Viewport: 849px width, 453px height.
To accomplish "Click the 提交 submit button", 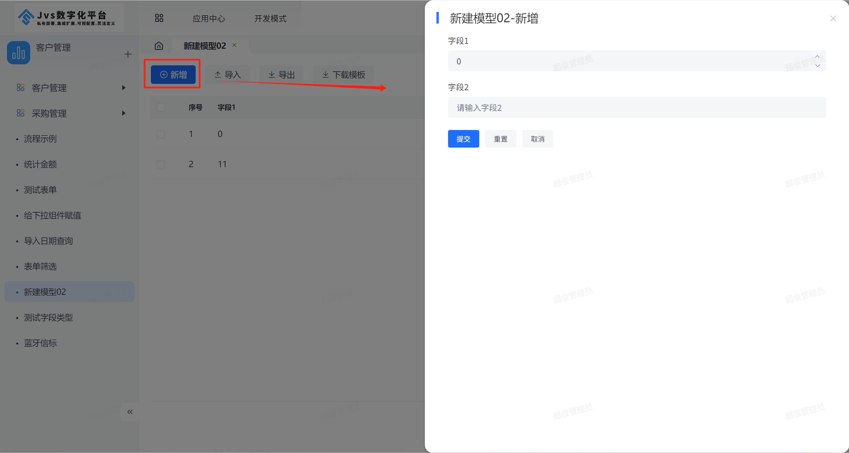I will point(463,139).
